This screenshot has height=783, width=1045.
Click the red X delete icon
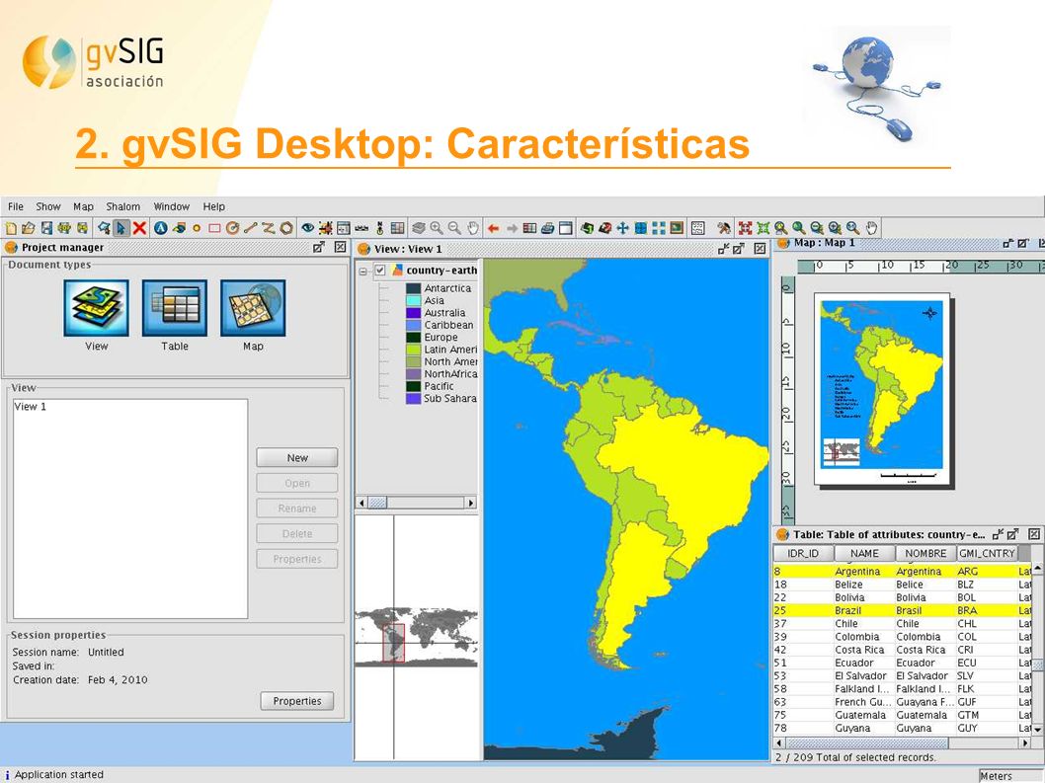pyautogui.click(x=139, y=228)
